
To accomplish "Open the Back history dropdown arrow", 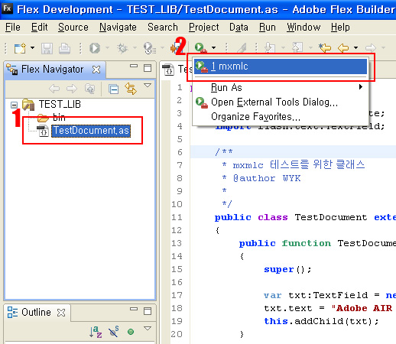I will tap(355, 47).
